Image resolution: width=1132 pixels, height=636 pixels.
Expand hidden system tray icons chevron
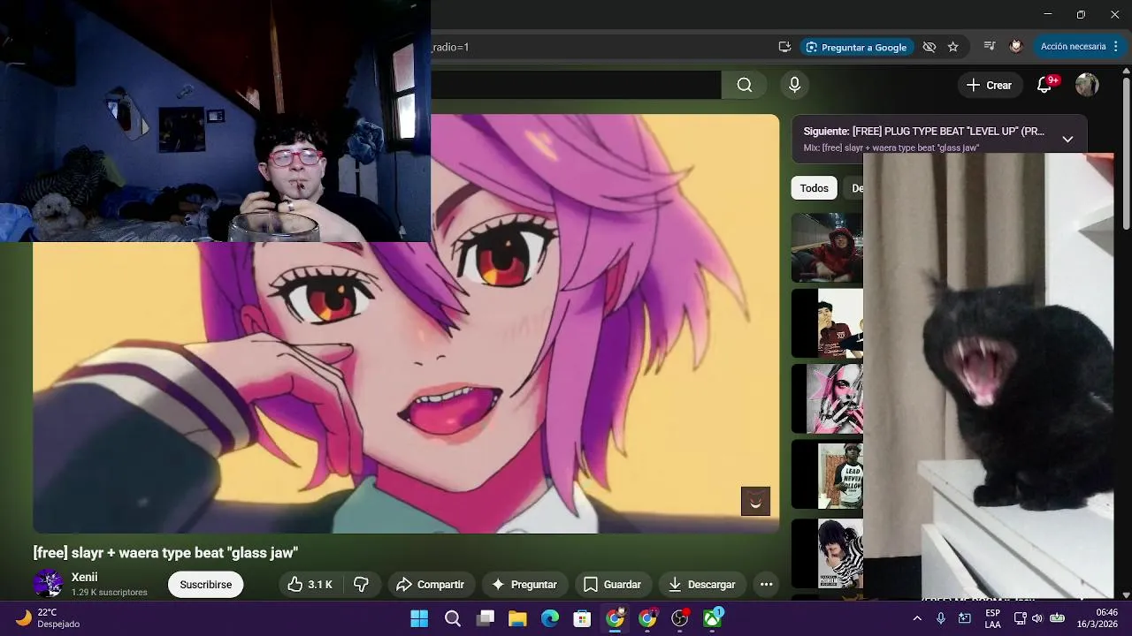(x=917, y=618)
